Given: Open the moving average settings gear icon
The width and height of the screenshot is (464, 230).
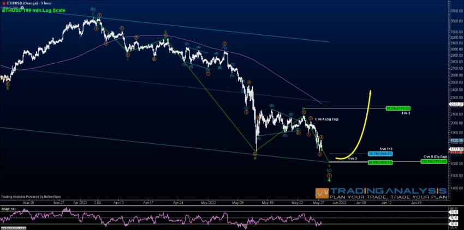Looking at the screenshot, I should coord(22,7).
